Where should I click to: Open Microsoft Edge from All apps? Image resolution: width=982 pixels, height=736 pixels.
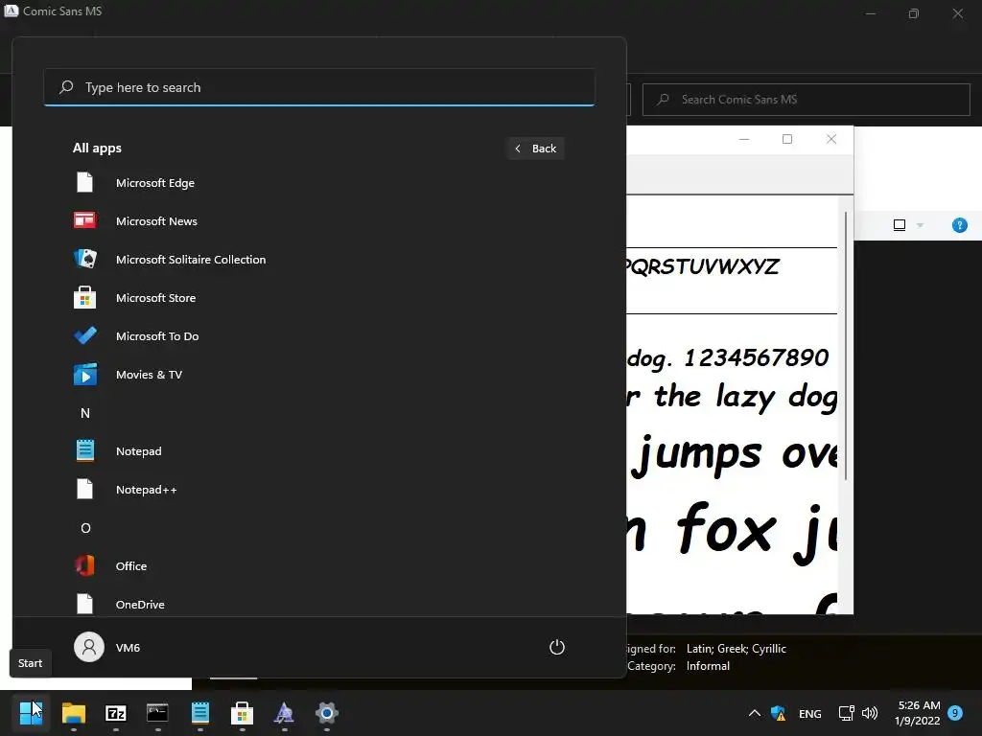coord(318,183)
